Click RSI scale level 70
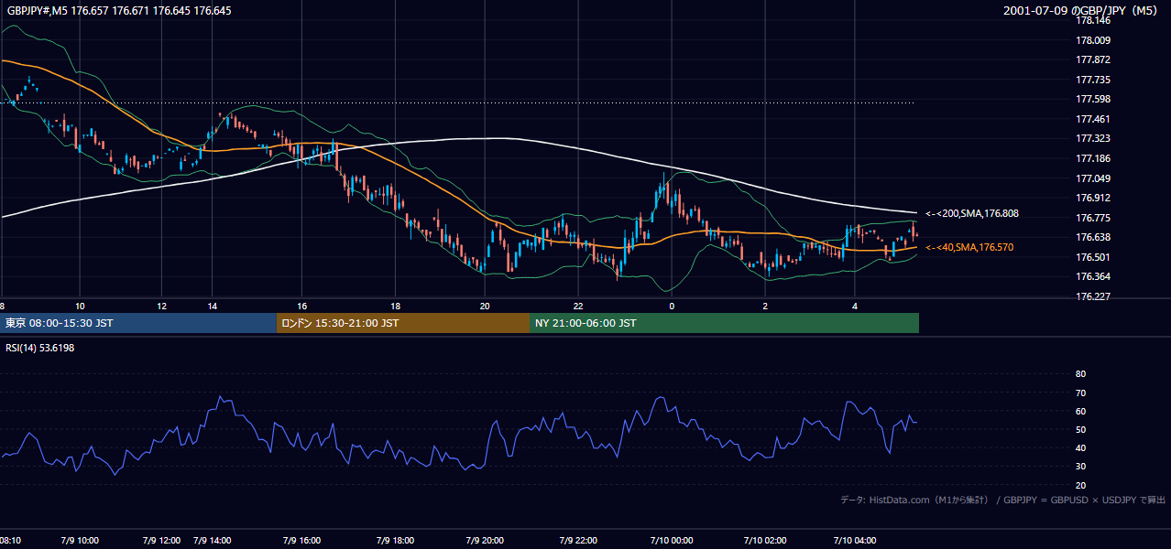 pyautogui.click(x=1080, y=393)
